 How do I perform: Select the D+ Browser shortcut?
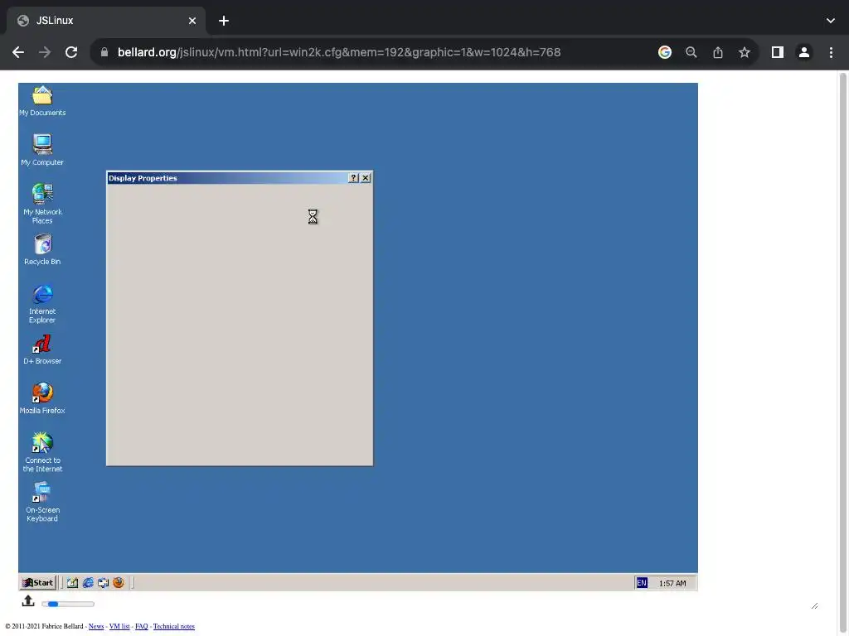point(42,349)
